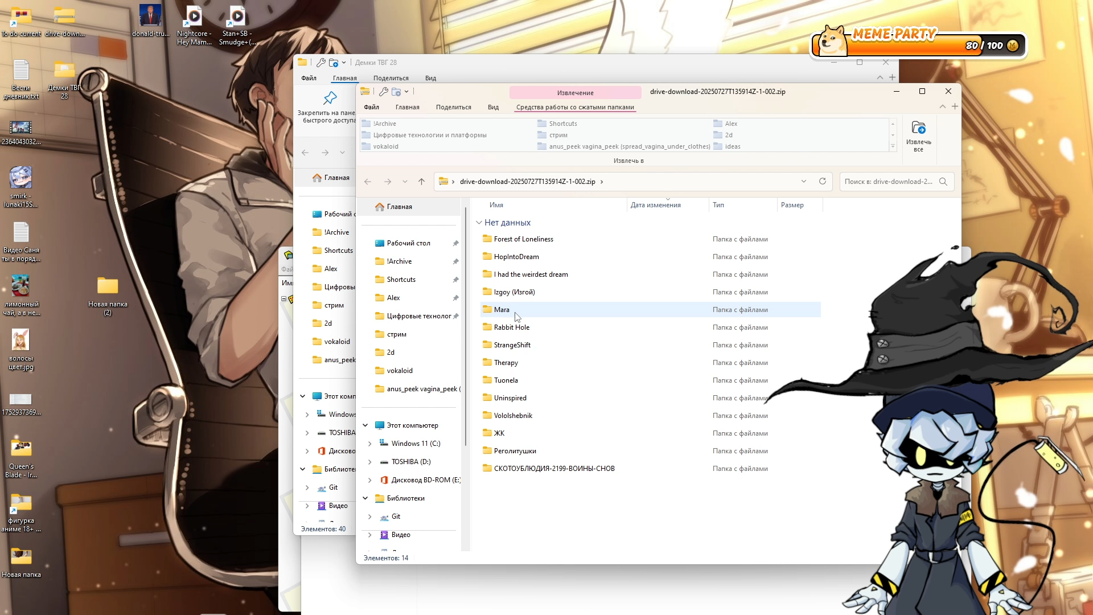Expand Windows 11 (C:) tree node
The height and width of the screenshot is (615, 1093).
[x=369, y=444]
